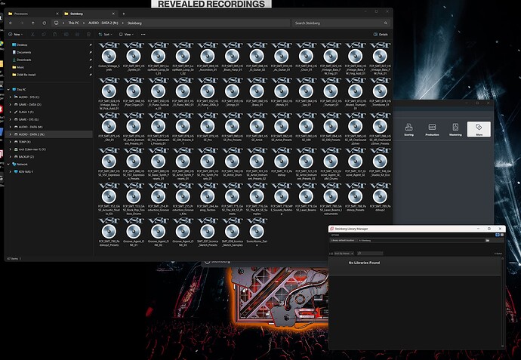Open Desktop in Quick access

[x=22, y=45]
